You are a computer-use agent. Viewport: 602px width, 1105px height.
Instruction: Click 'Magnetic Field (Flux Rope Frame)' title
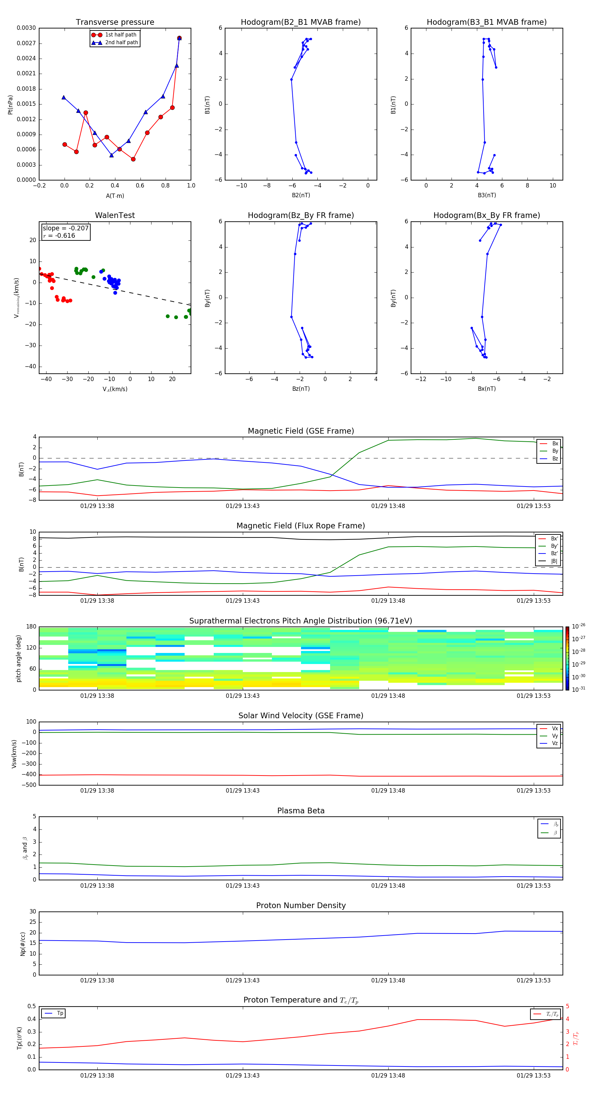pyautogui.click(x=301, y=526)
